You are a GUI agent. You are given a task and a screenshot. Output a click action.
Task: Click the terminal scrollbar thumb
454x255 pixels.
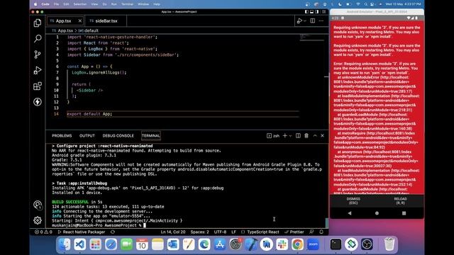(327, 223)
